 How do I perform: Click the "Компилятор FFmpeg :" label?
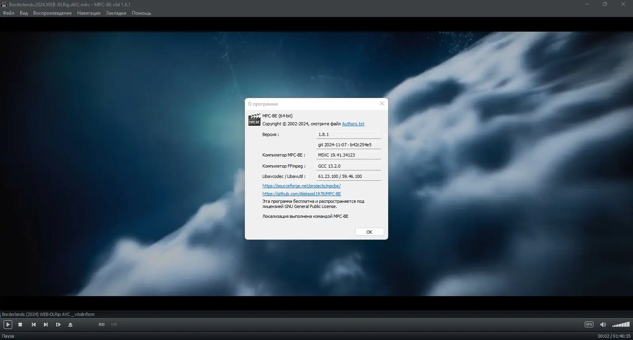[284, 166]
